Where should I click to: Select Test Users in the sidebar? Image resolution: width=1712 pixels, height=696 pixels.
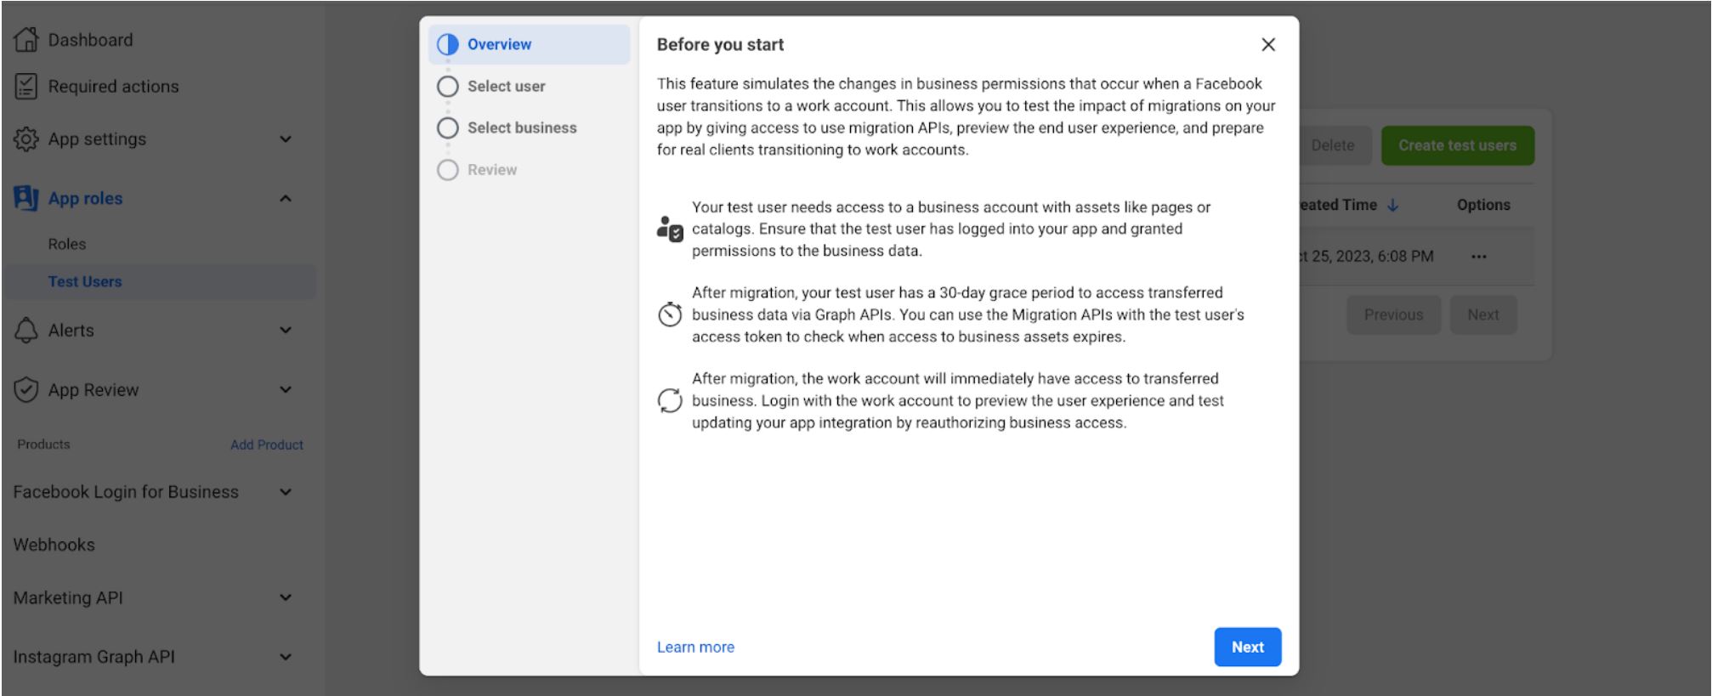(160, 281)
